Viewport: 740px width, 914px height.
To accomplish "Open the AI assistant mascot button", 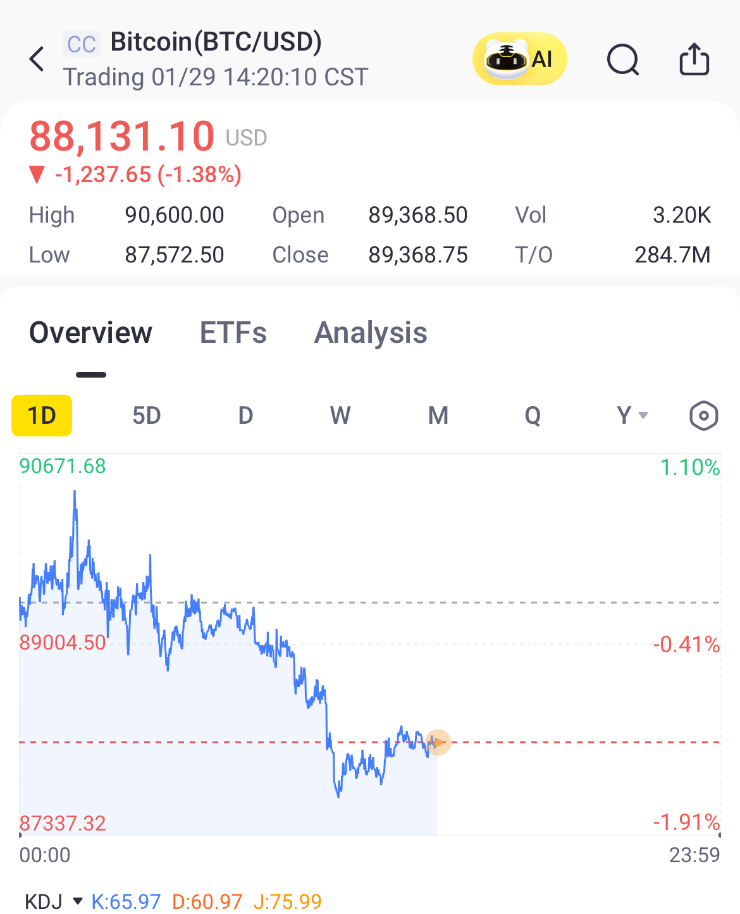I will click(x=519, y=59).
